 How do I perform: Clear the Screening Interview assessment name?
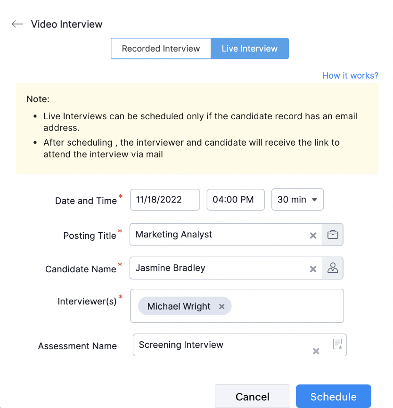(316, 351)
